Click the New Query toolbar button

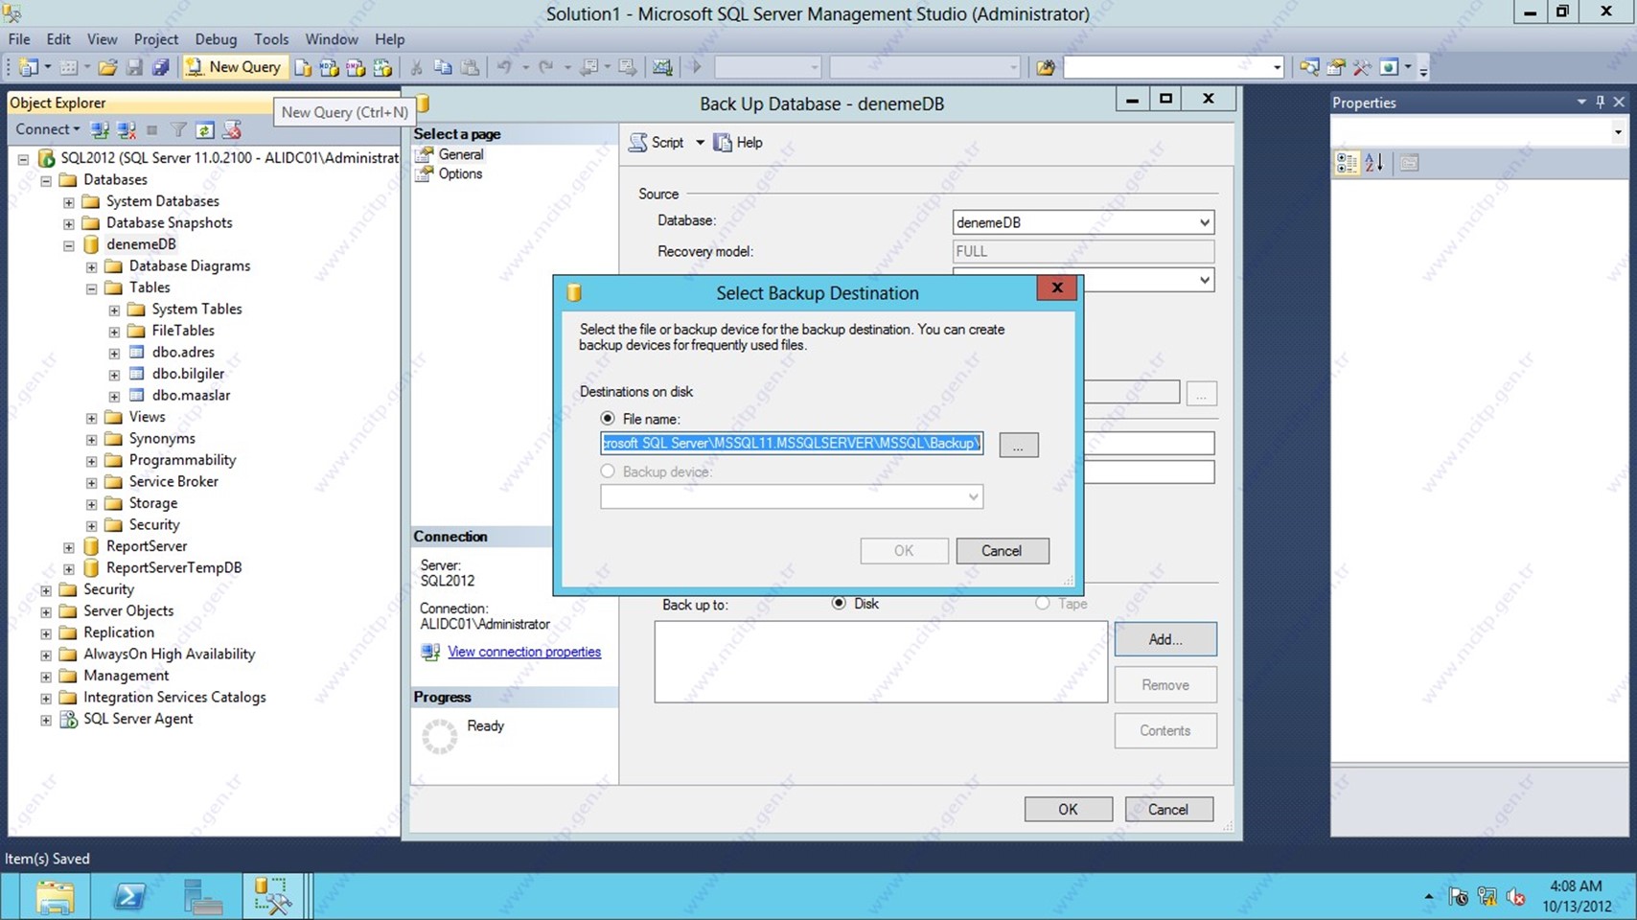235,67
